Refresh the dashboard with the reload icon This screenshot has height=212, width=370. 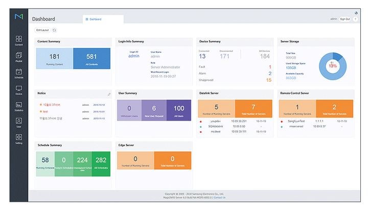click(x=54, y=30)
